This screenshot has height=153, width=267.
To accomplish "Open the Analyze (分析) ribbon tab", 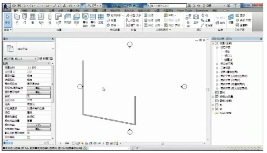I will pyautogui.click(x=61, y=11).
